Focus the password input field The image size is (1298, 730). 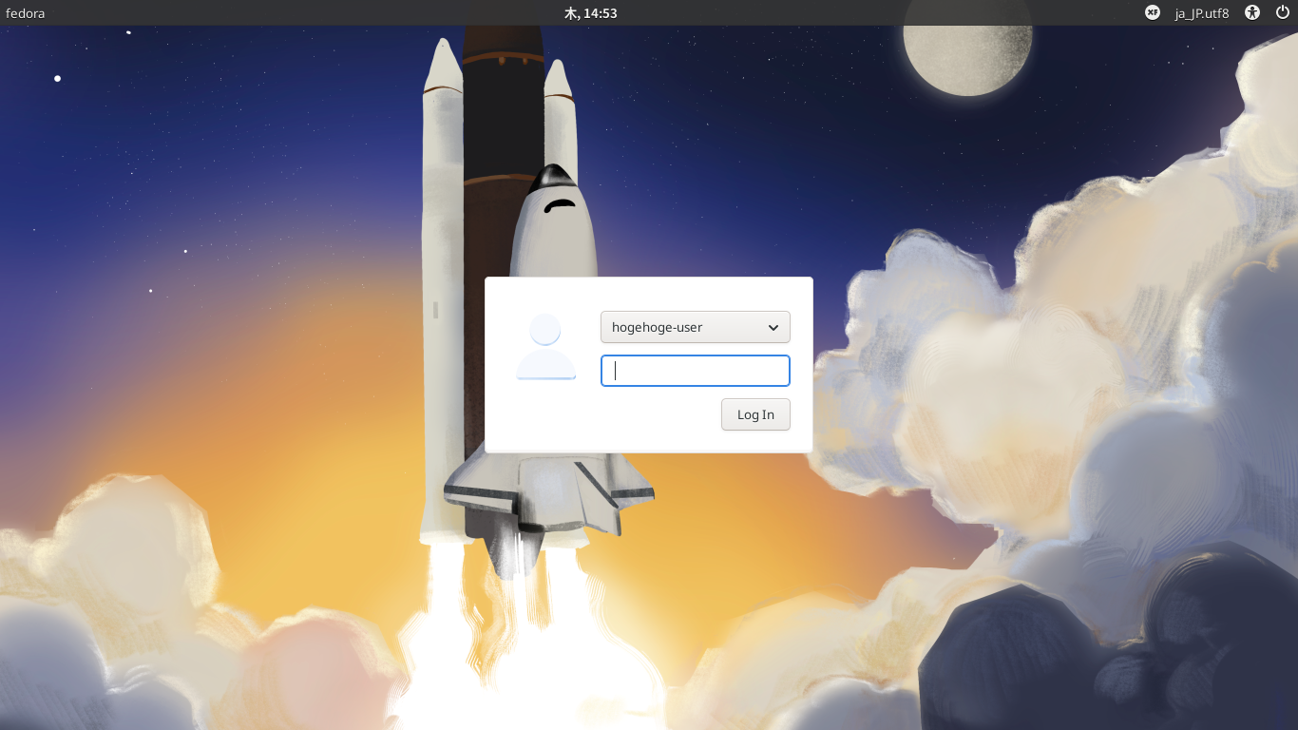(x=696, y=371)
